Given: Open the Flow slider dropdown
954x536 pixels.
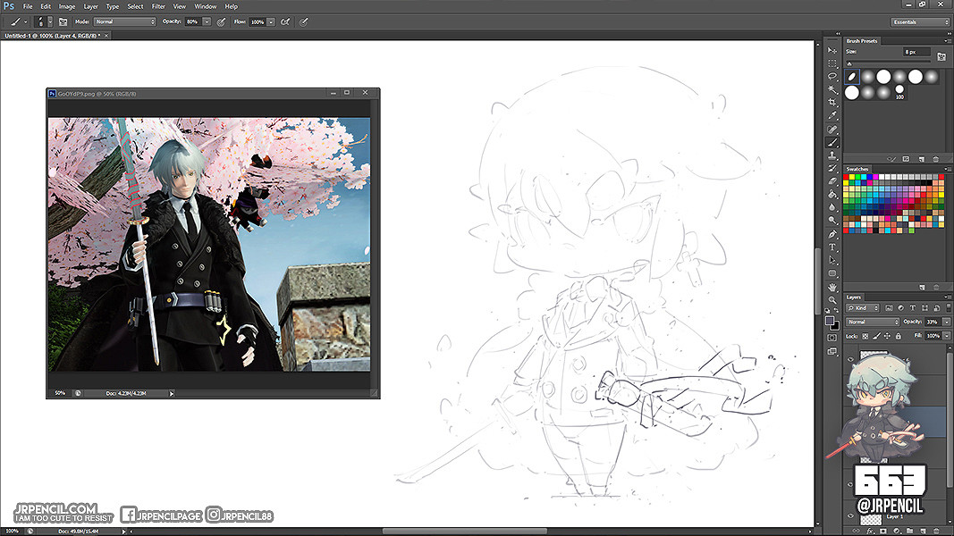Looking at the screenshot, I should pos(271,21).
